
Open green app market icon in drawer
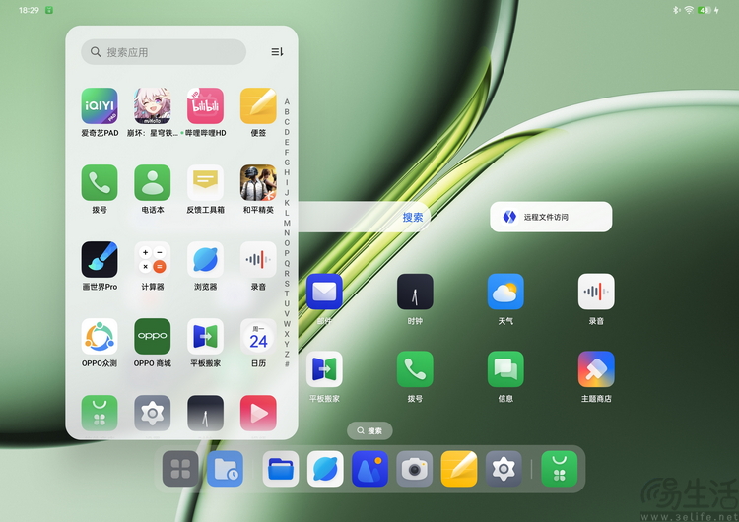(x=100, y=414)
